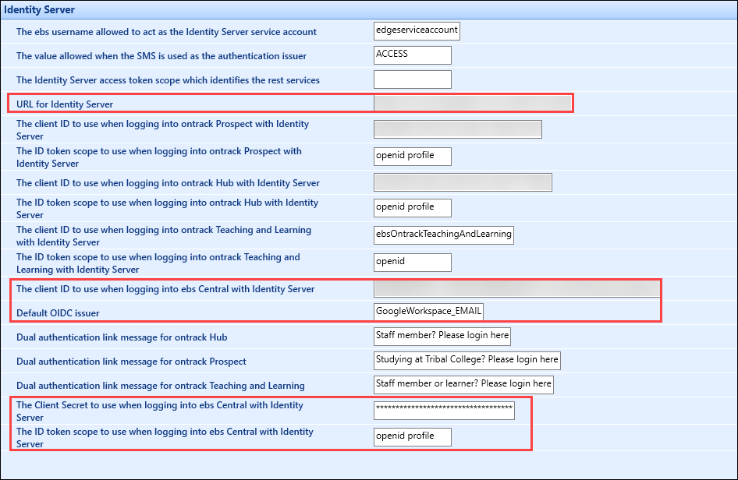738x480 pixels.
Task: Click the openid scope for Teaching and Learning
Action: [x=412, y=262]
